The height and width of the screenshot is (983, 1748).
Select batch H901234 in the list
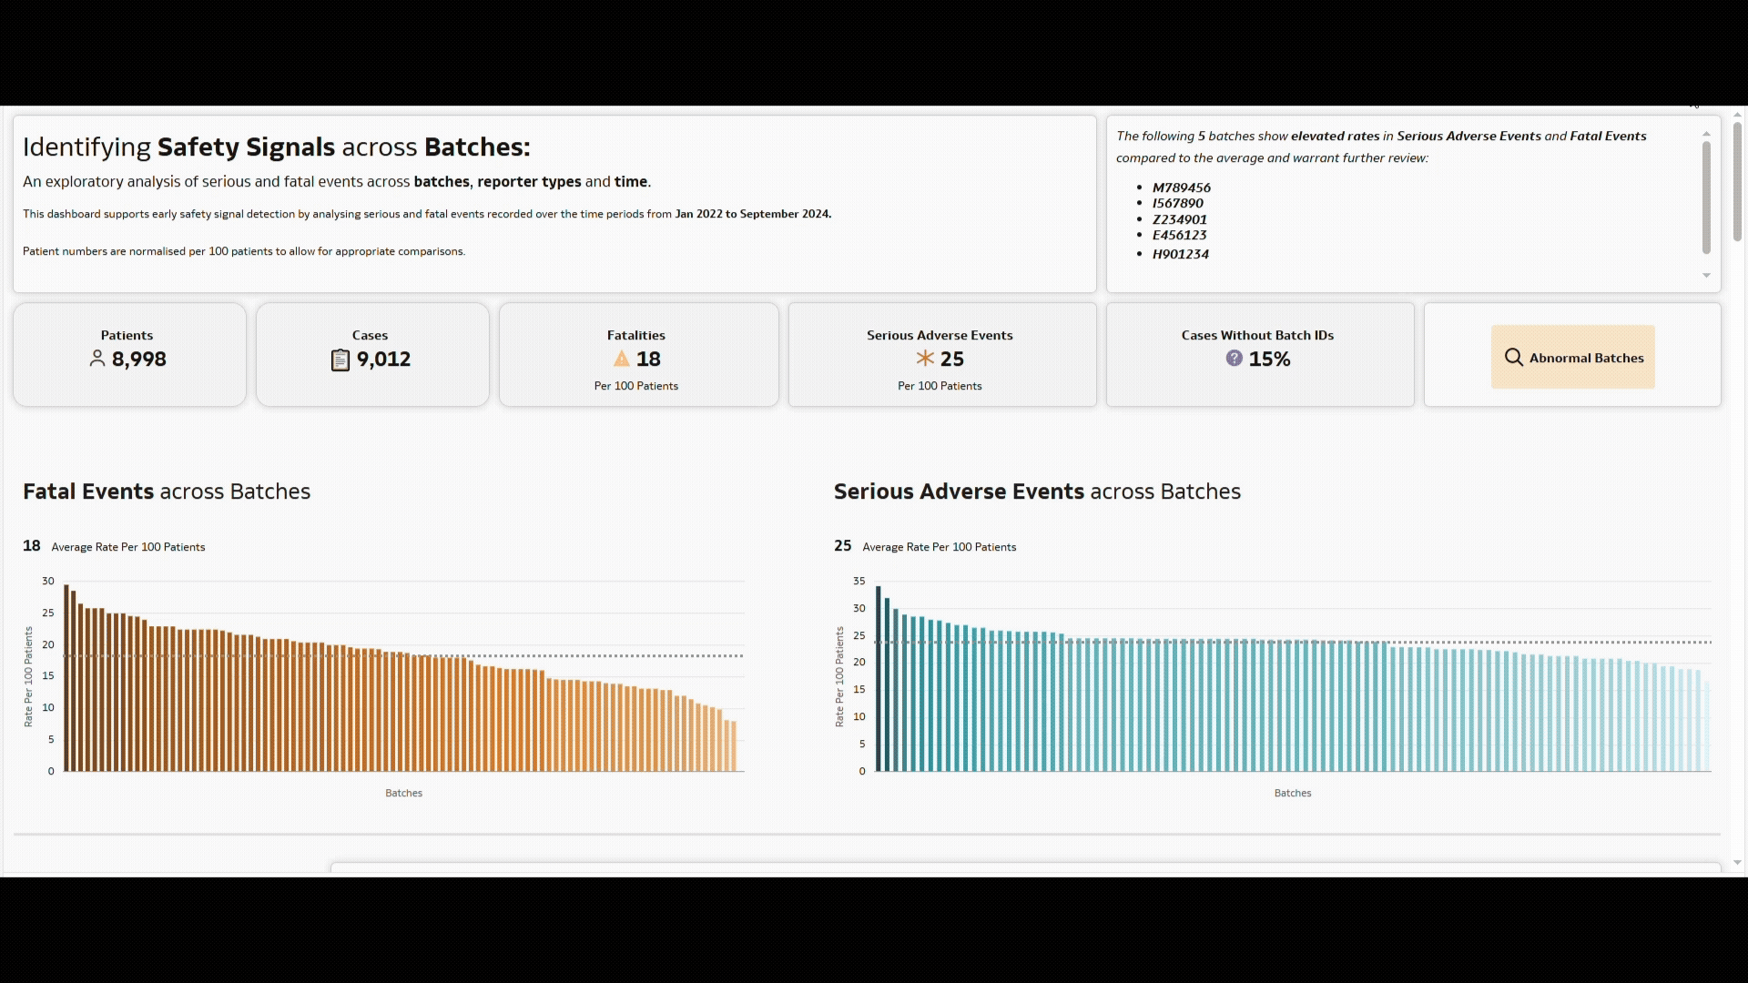point(1180,254)
